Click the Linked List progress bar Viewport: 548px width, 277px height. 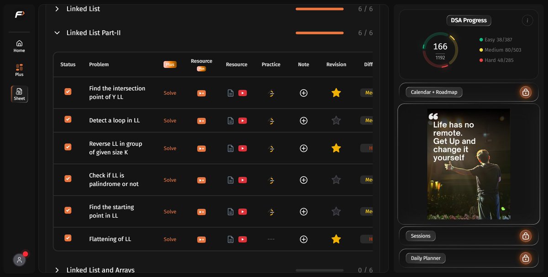320,9
